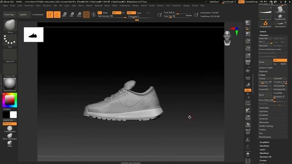Expand the Modify Topology subsection
The width and height of the screenshot is (292, 164).
coord(266,126)
